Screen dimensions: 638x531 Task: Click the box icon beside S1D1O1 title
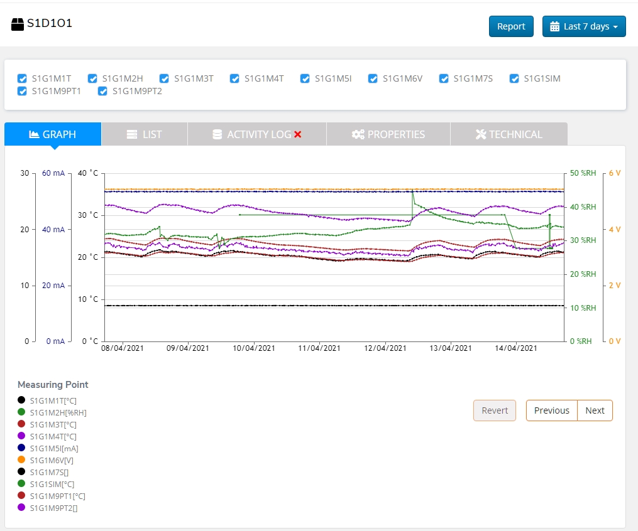pos(18,25)
